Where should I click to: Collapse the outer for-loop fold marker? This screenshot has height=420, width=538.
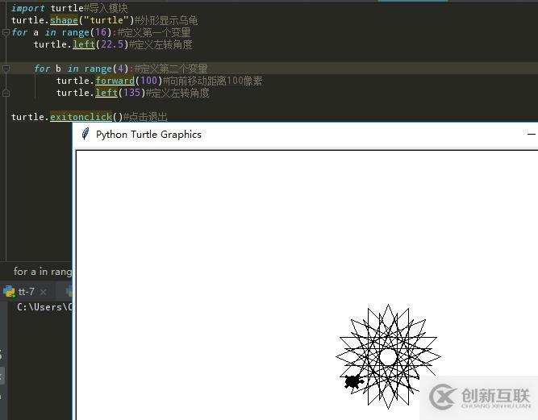point(6,32)
